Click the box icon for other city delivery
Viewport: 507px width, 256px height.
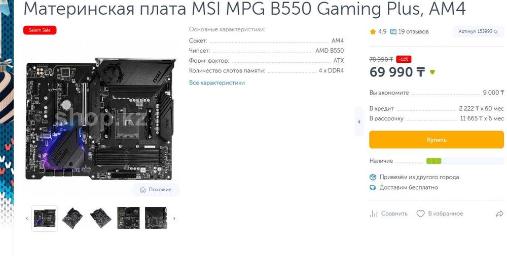[x=373, y=177]
